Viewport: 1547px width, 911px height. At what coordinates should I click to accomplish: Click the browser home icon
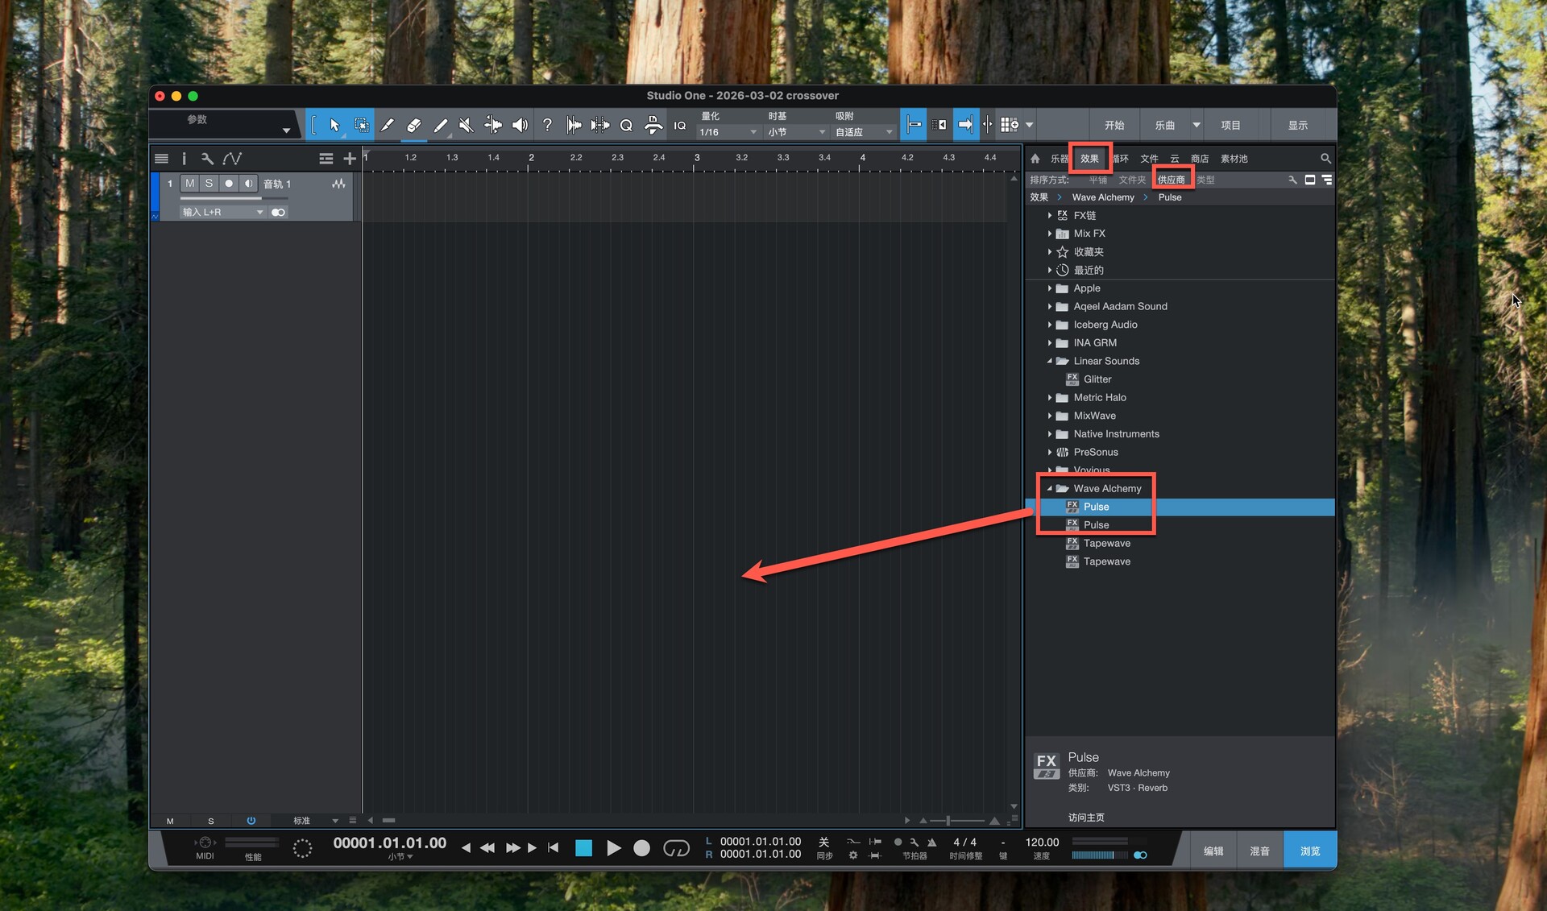pos(1035,159)
